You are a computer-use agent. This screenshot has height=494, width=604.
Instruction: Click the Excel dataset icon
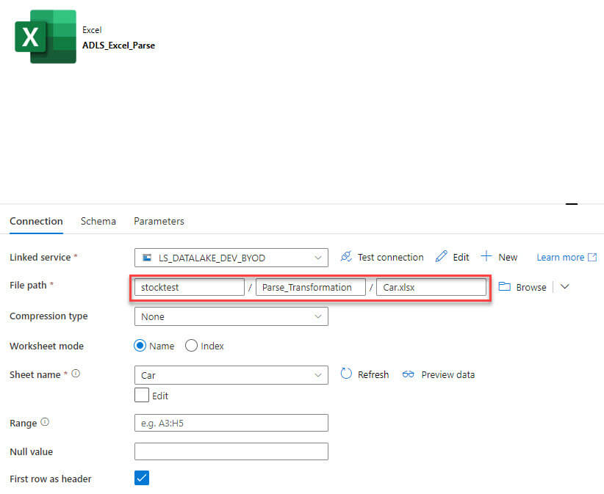click(46, 37)
